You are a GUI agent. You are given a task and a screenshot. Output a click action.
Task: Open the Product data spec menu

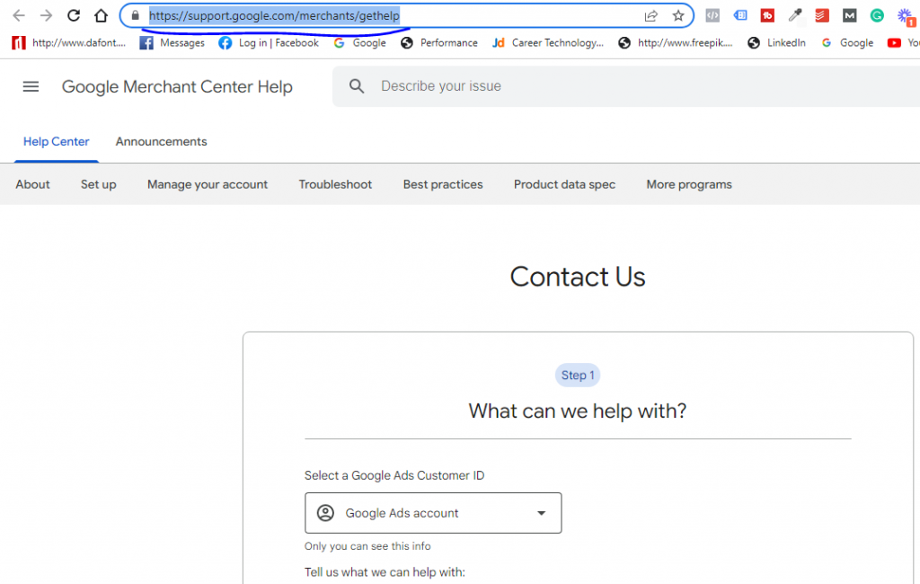[x=564, y=184]
